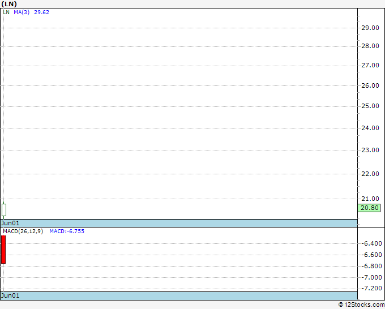Click the green LN ticker label
Screen dimensions: 385x309
click(x=6, y=12)
